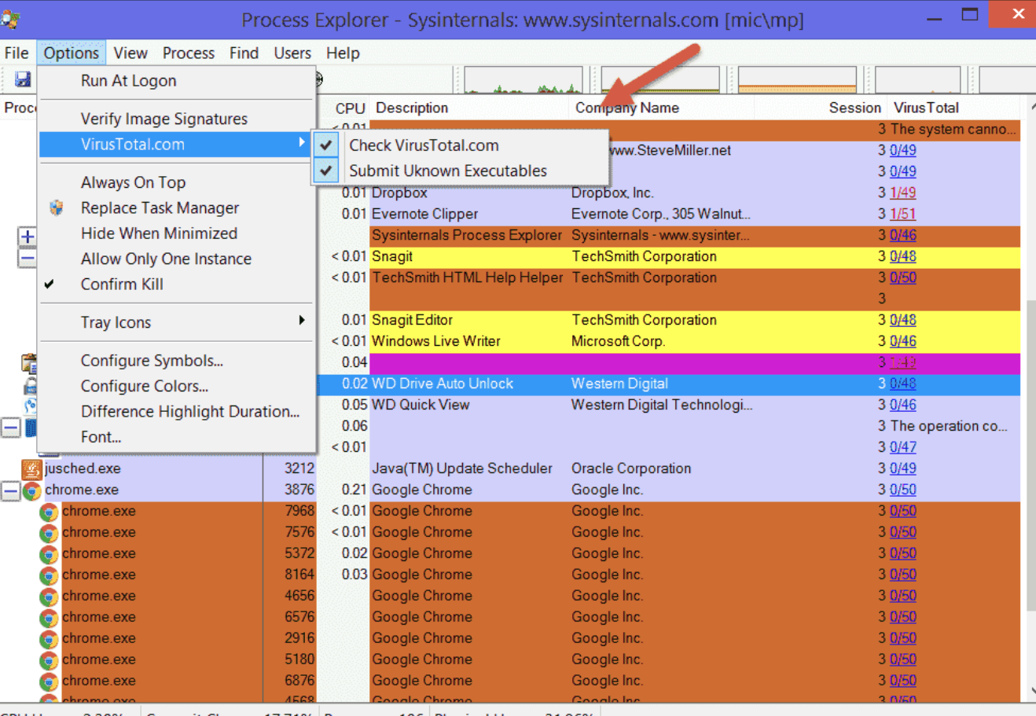Click the Oracle Corporation company cell
The height and width of the screenshot is (716, 1036).
tap(631, 468)
